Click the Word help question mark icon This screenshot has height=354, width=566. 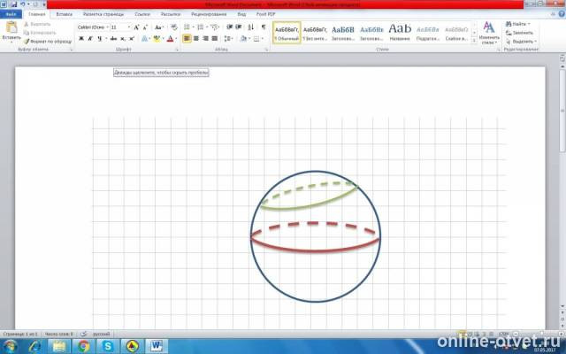click(562, 14)
